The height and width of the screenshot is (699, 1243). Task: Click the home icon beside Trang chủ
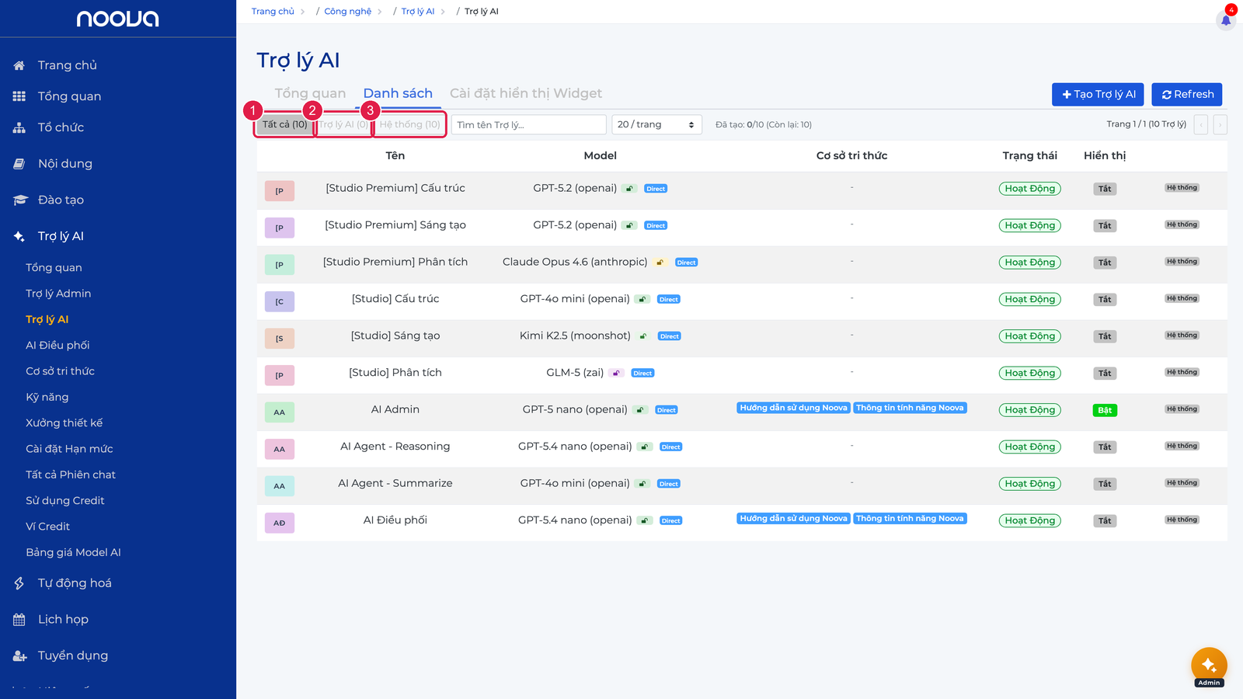[19, 65]
